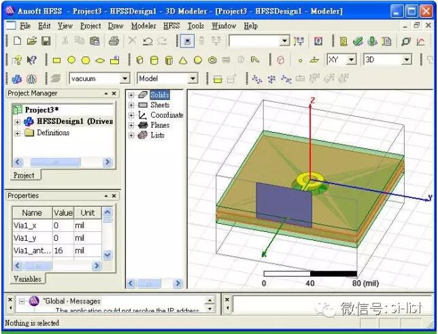Expand the Coordinate Systems tree node
This screenshot has width=438, height=334.
[x=131, y=116]
